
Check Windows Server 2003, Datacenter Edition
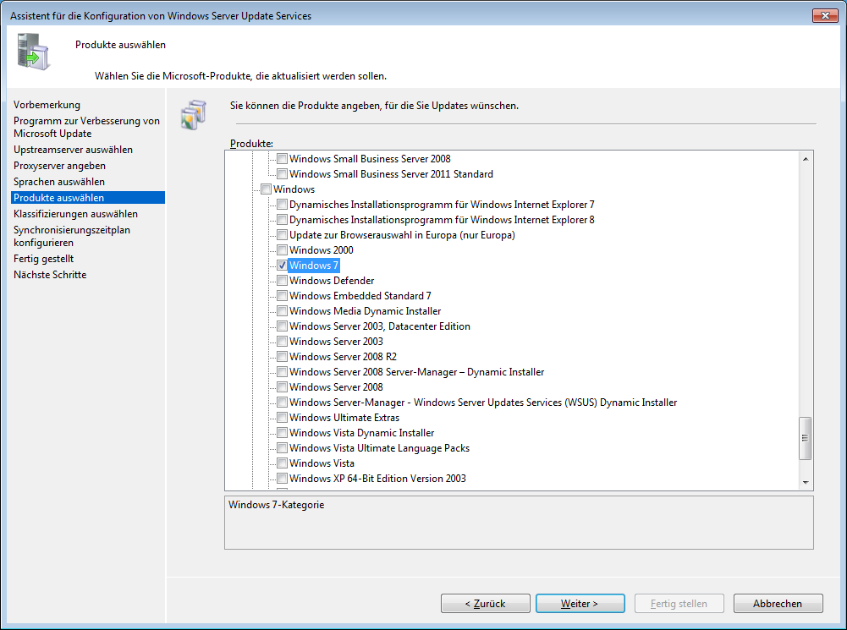(282, 326)
